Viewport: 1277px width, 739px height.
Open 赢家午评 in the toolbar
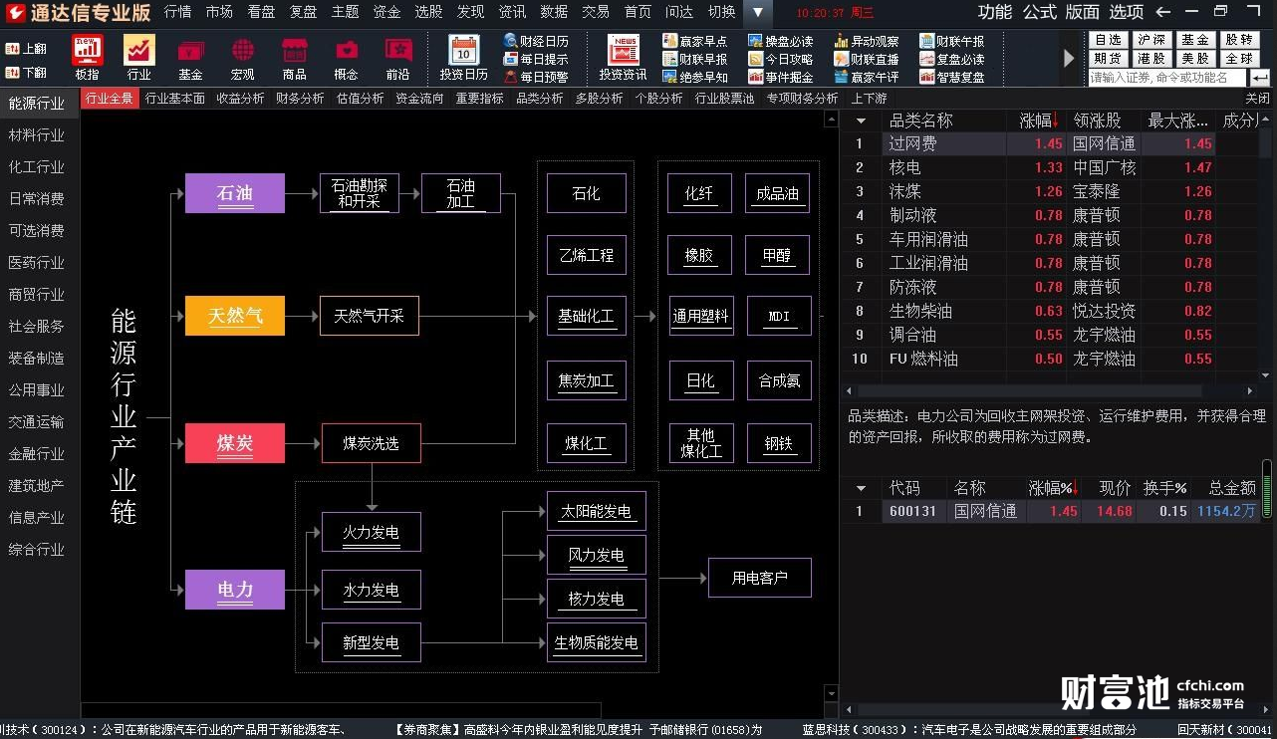point(867,77)
